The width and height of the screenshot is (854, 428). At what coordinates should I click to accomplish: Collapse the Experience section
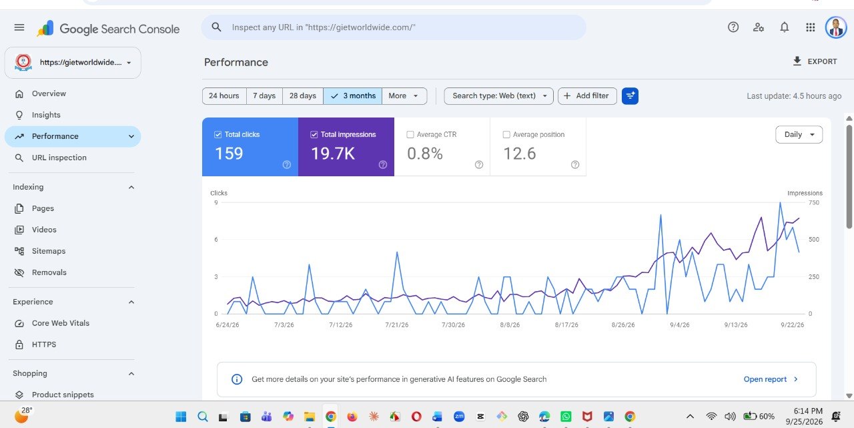(131, 302)
